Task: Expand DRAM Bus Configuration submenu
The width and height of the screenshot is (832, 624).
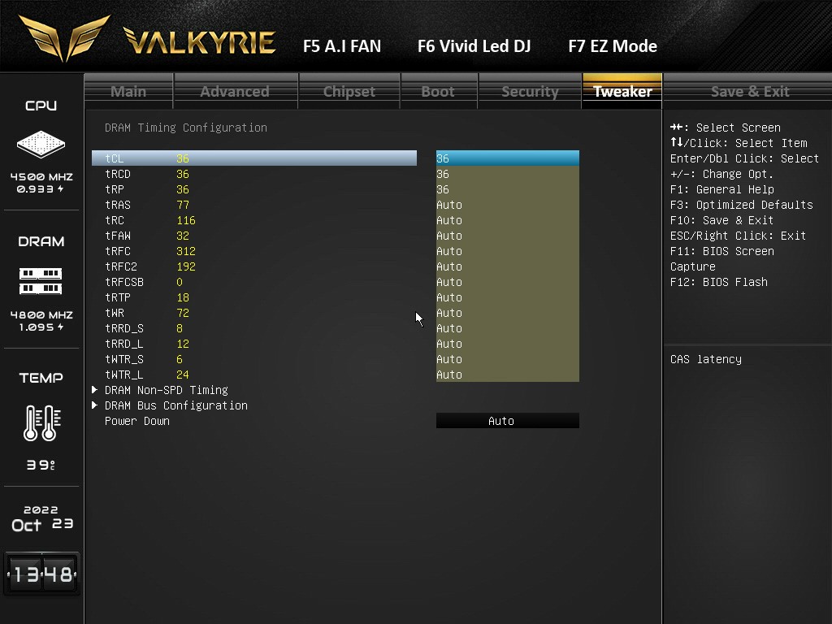Action: (x=176, y=405)
